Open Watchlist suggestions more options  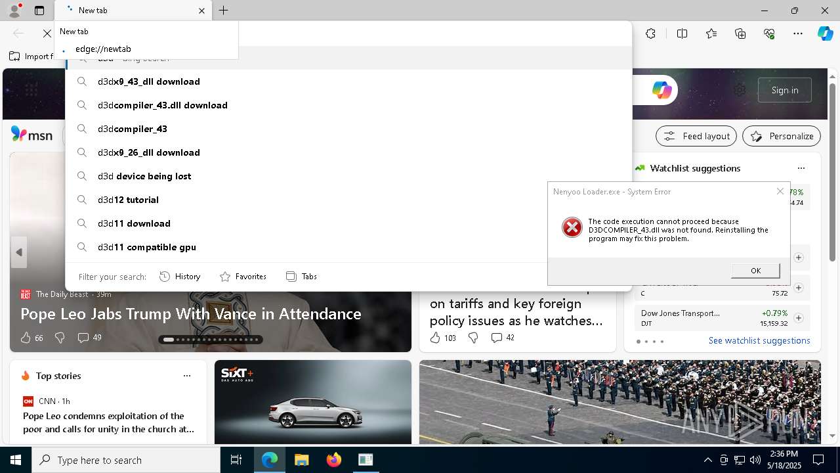pos(801,168)
